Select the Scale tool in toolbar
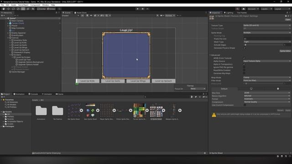Image resolution: width=292 pixels, height=164 pixels. pos(18,9)
